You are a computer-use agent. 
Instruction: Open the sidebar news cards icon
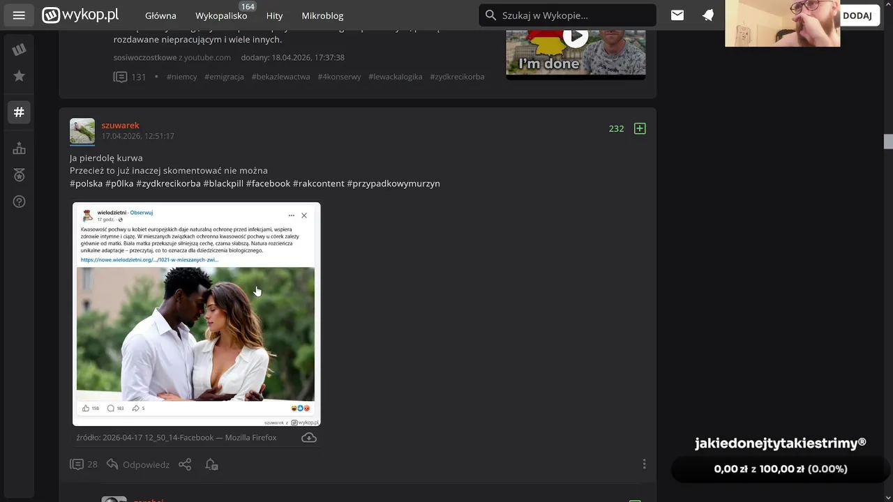(19, 50)
